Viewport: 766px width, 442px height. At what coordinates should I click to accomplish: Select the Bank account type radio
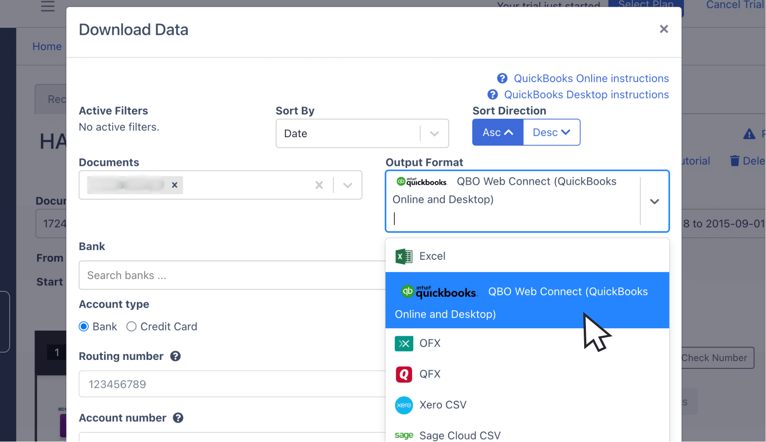pyautogui.click(x=83, y=326)
